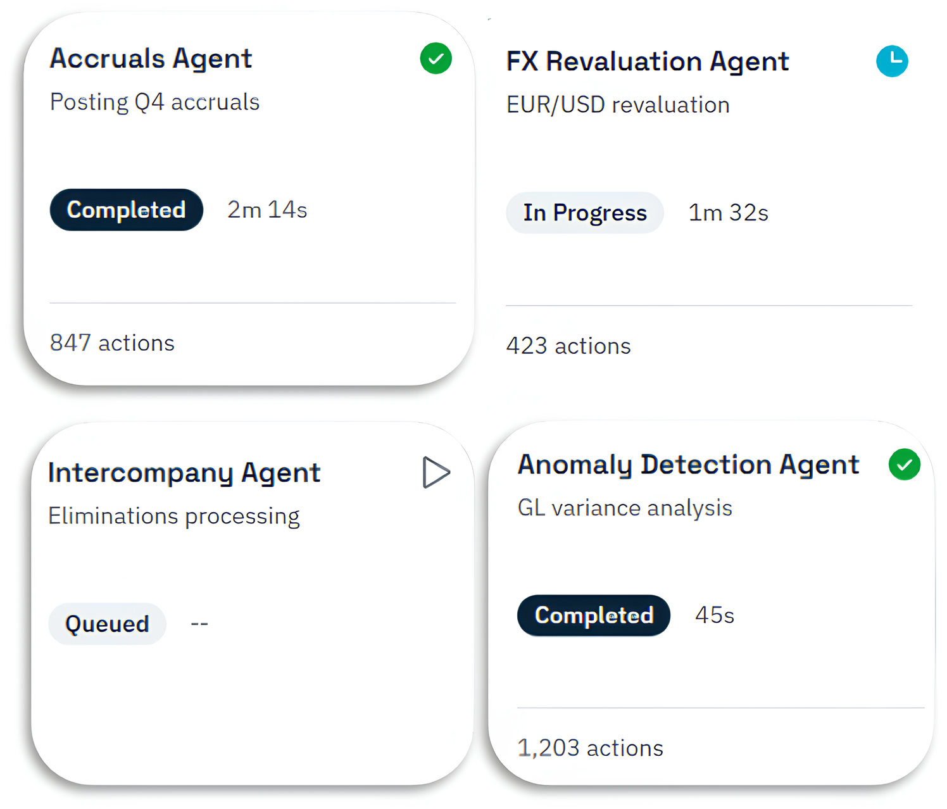Click the 2m 14s duration text
Viewport: 947px width, 809px height.
tap(267, 210)
